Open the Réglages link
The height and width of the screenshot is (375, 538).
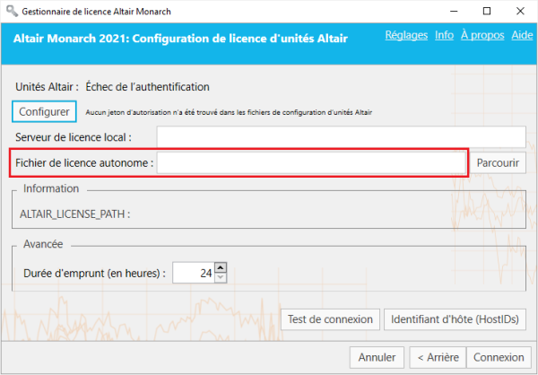[406, 36]
